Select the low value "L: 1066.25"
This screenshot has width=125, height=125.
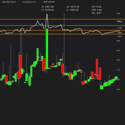click(x=72, y=10)
